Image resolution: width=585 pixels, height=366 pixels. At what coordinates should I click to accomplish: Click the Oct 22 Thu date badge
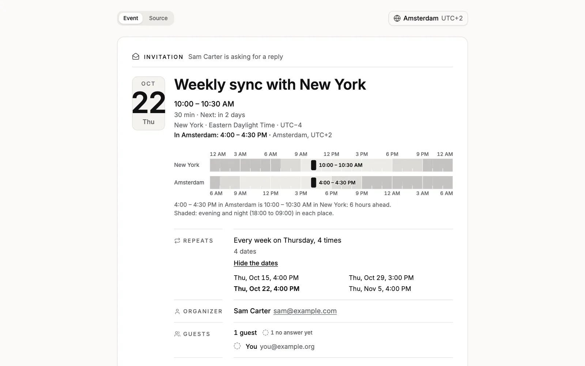click(148, 103)
